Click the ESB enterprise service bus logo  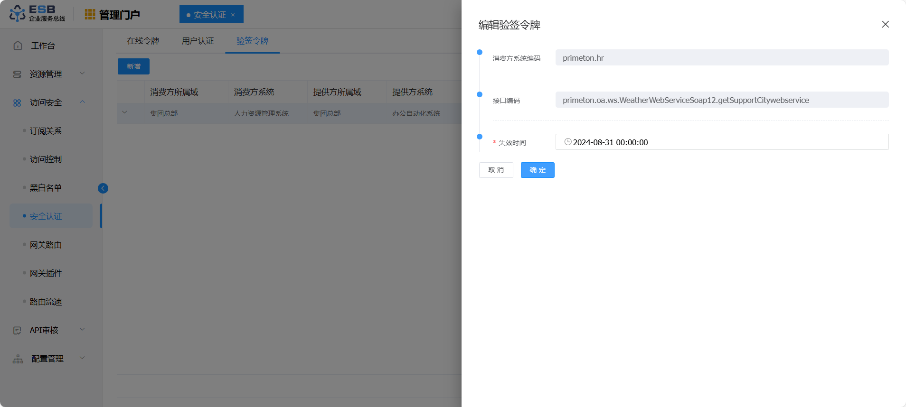pyautogui.click(x=37, y=14)
